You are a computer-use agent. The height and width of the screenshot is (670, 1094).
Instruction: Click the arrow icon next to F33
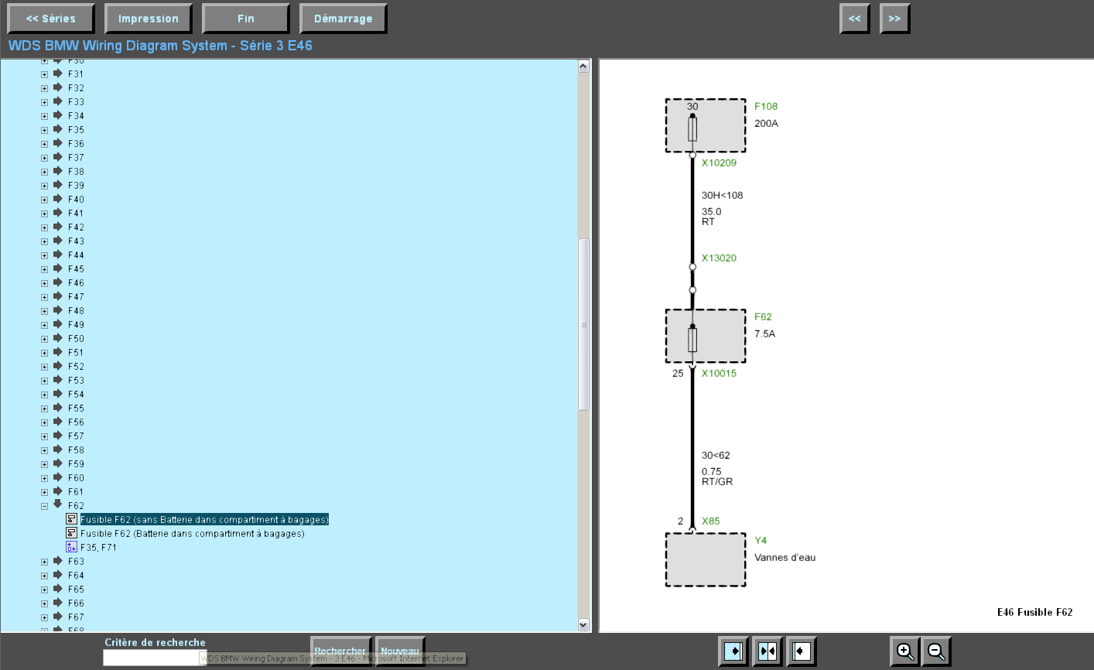(57, 101)
